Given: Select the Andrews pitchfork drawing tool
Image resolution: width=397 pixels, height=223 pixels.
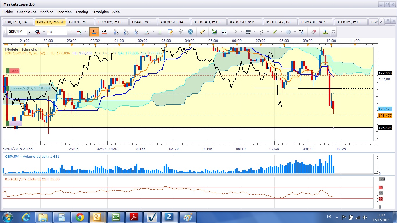Looking at the screenshot, I should tap(235, 32).
